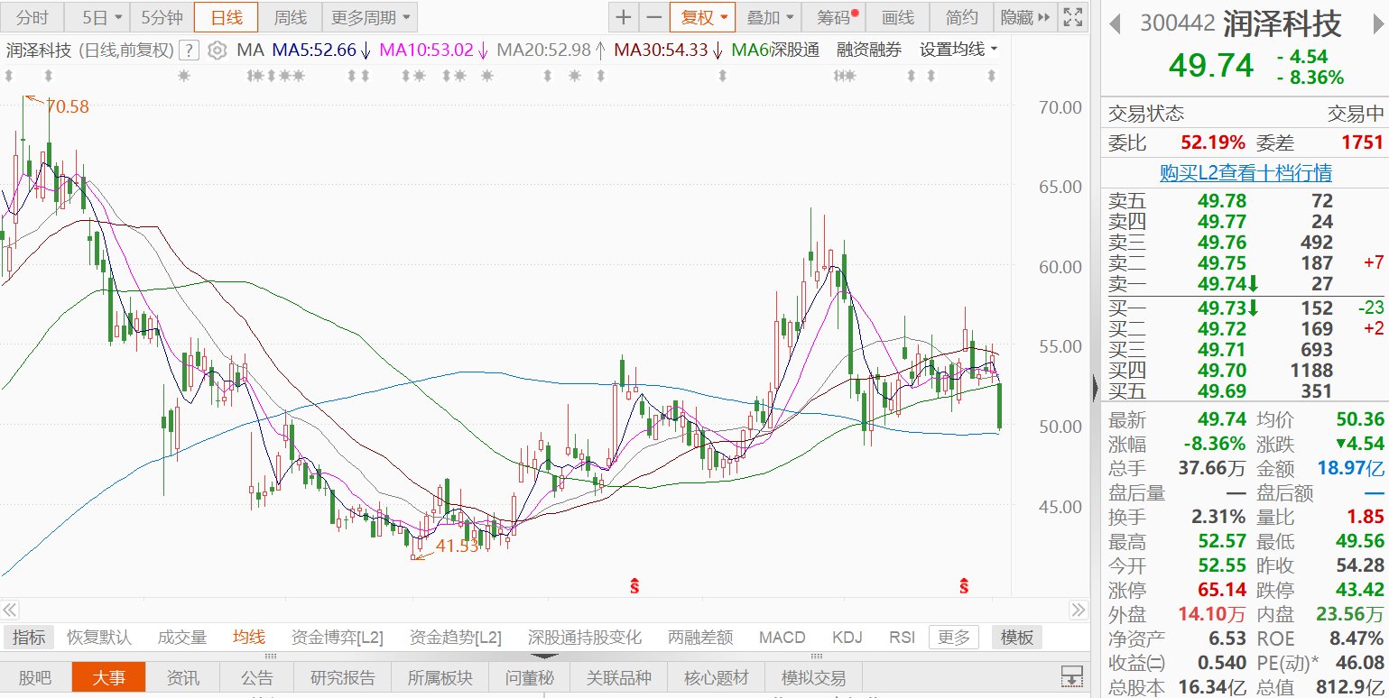1389x698 pixels.
Task: Toggle the 成交量 indicator
Action: 182,638
